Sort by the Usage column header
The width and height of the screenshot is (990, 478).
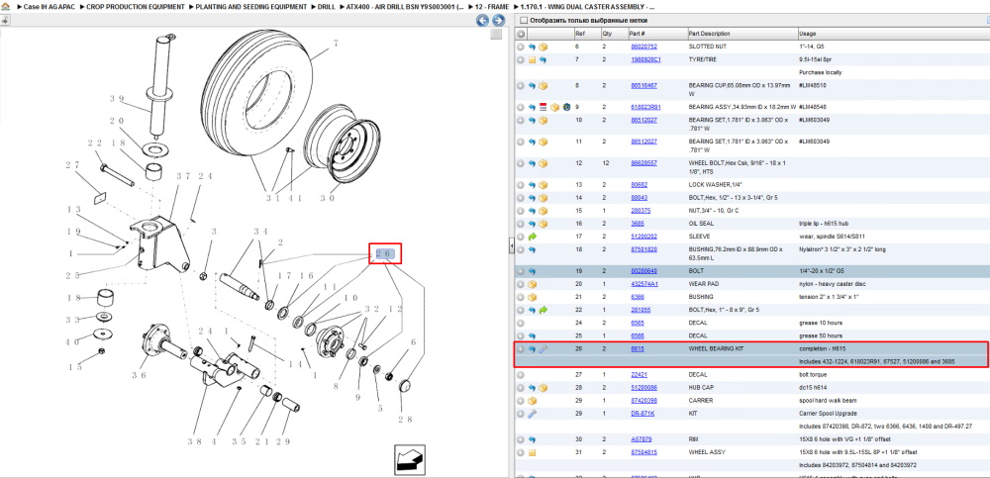click(893, 34)
